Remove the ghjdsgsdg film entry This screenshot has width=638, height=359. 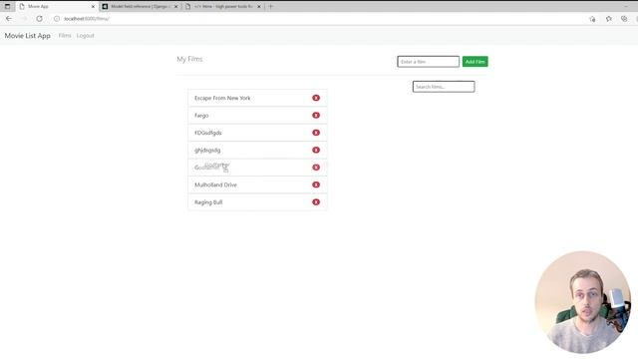316,150
